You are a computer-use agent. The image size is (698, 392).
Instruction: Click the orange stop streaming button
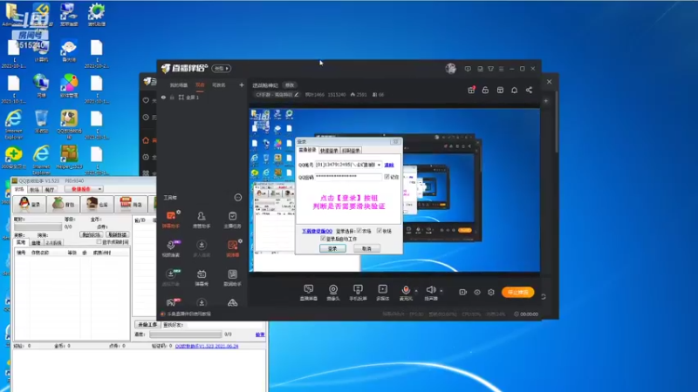(x=517, y=292)
